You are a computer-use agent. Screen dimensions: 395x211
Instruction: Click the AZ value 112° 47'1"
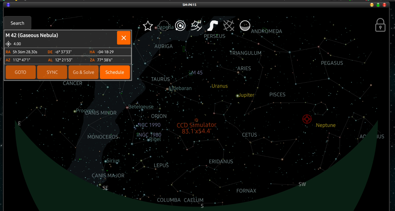pos(22,60)
